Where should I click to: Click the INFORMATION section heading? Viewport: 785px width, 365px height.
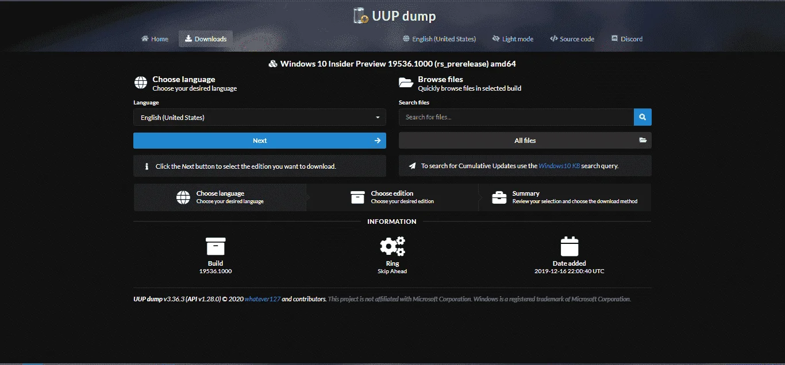click(392, 222)
